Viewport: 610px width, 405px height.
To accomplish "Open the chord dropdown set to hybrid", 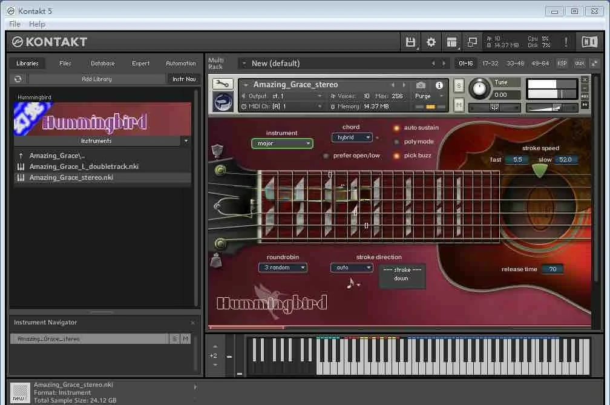I will click(x=352, y=137).
